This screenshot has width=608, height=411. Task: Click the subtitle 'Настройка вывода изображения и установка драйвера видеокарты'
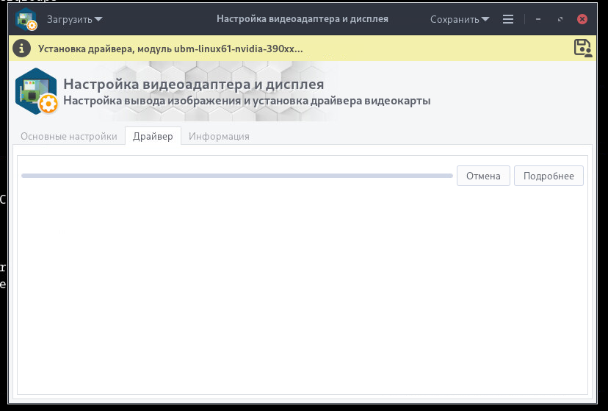(247, 101)
